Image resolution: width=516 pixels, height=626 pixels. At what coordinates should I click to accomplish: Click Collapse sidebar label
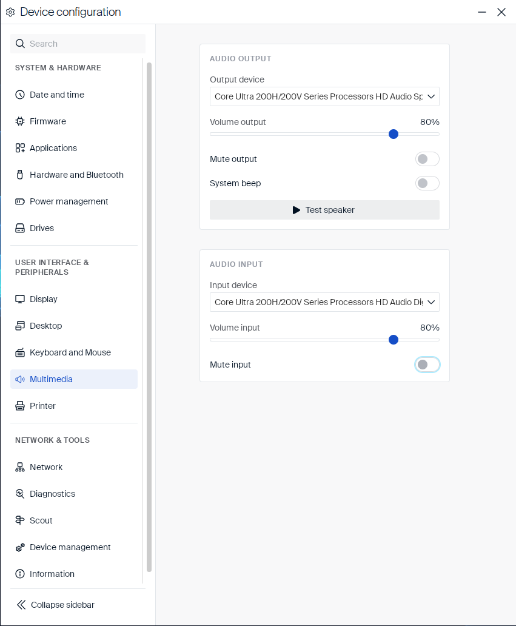point(62,605)
